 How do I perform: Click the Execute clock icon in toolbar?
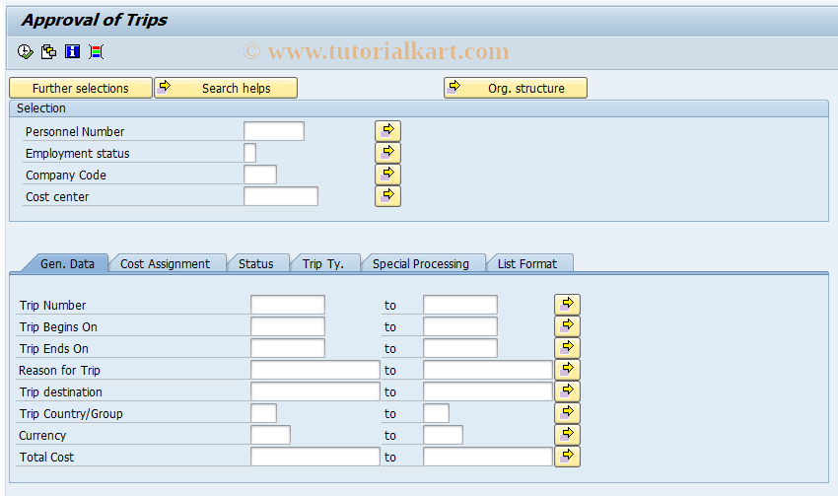coord(25,52)
